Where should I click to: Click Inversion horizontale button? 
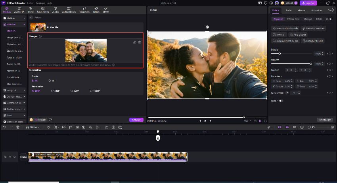click(x=285, y=28)
